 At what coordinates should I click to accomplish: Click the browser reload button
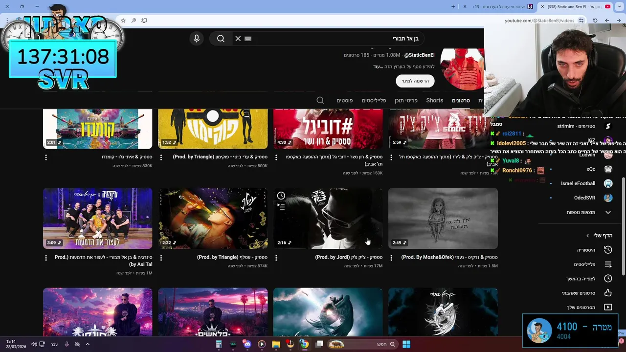[x=595, y=21]
